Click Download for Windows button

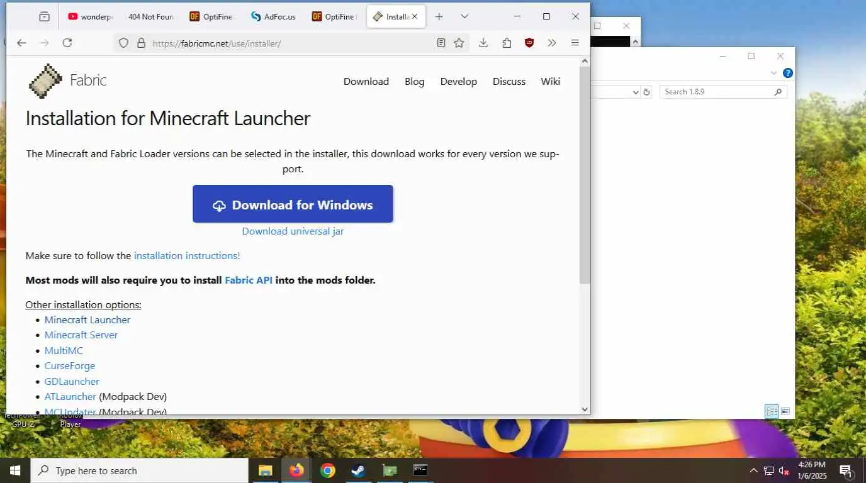[293, 204]
